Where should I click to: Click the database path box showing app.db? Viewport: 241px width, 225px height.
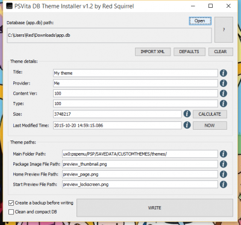(109, 35)
